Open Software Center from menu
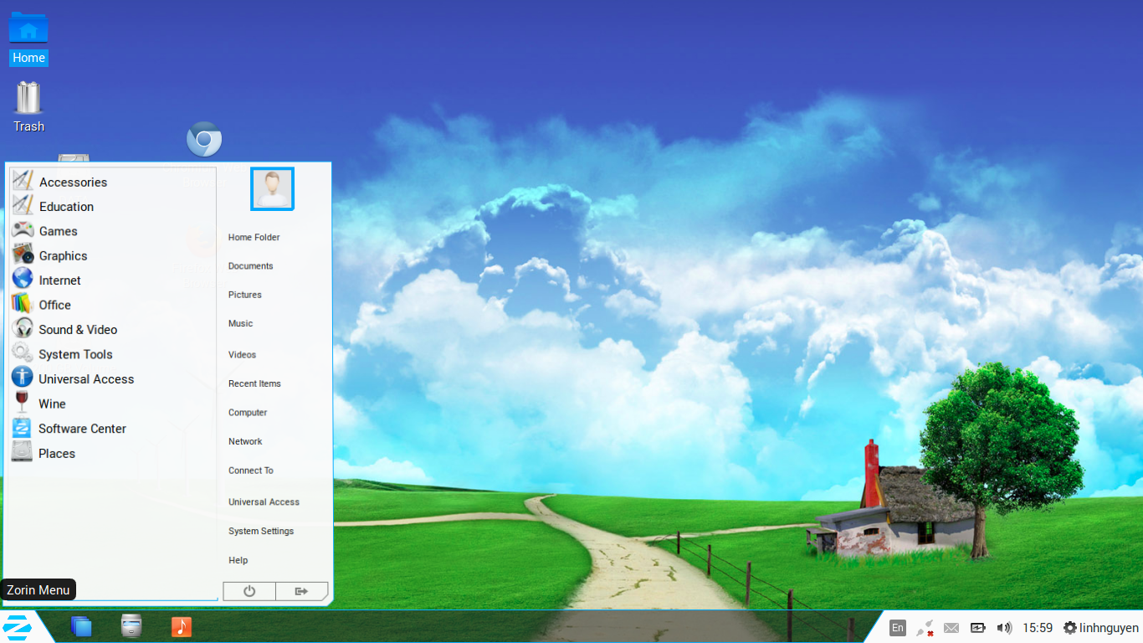 coord(82,429)
